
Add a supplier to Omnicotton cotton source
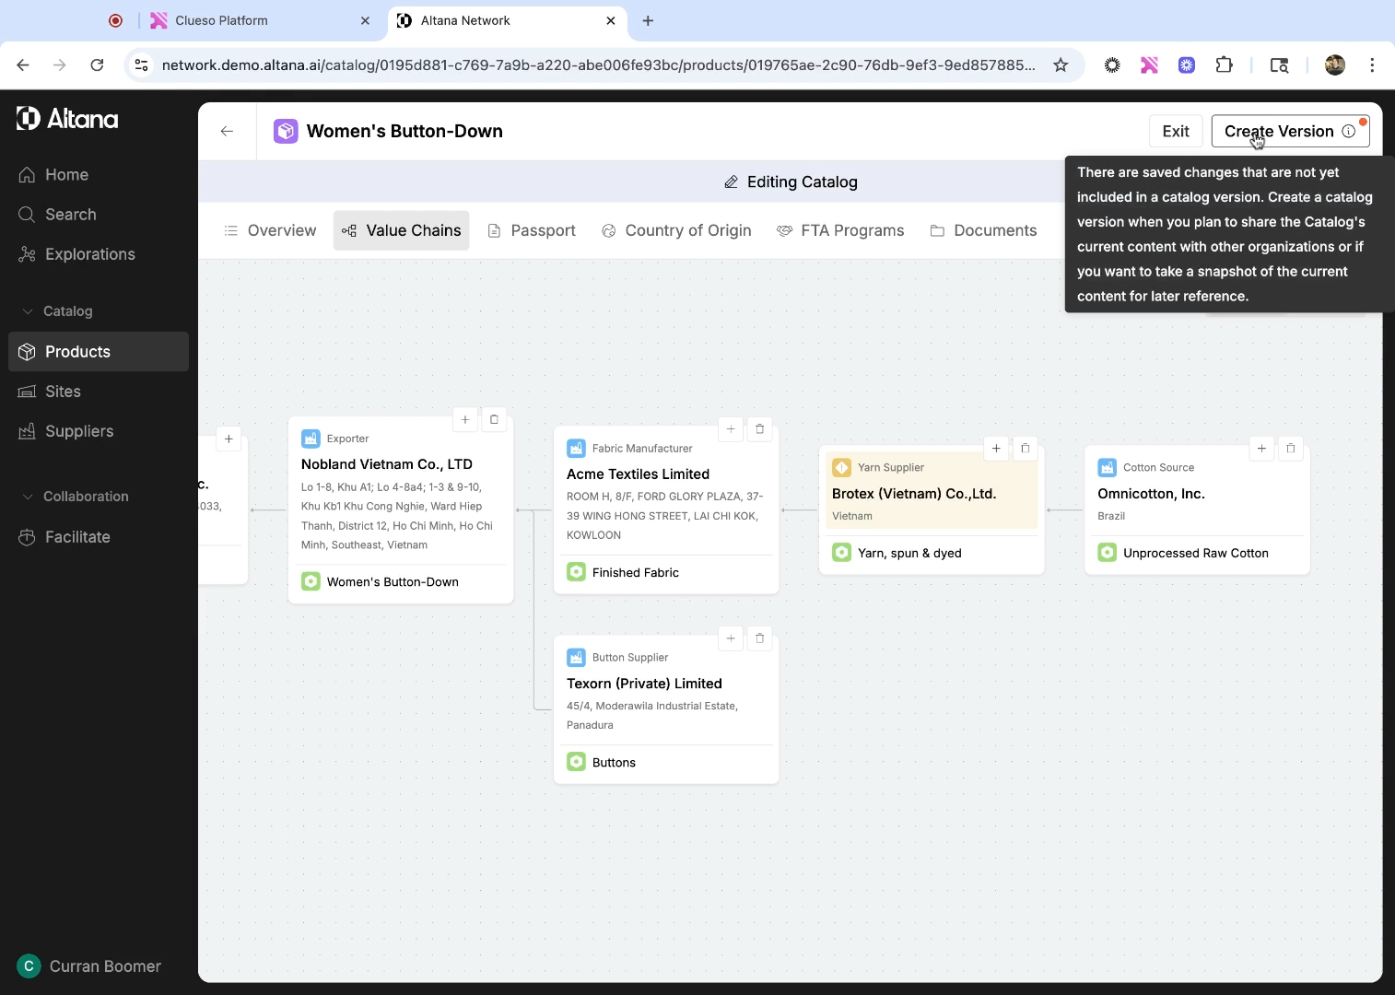(1261, 449)
